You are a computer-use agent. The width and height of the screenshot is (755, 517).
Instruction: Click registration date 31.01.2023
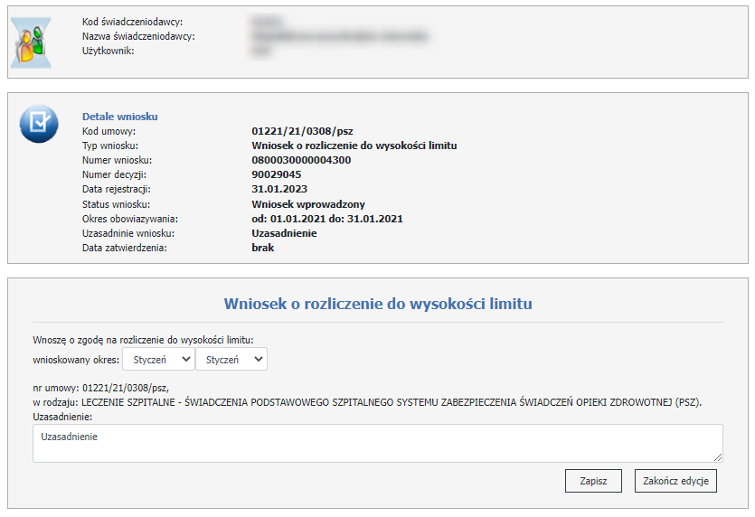point(279,189)
